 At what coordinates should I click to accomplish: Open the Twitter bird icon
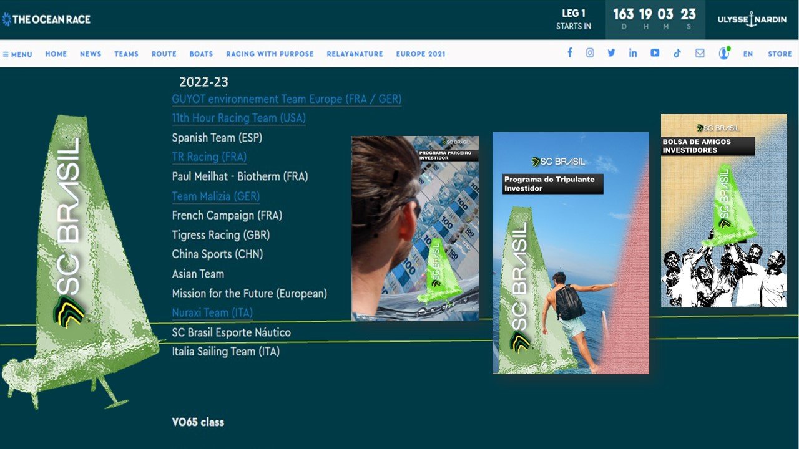point(611,53)
